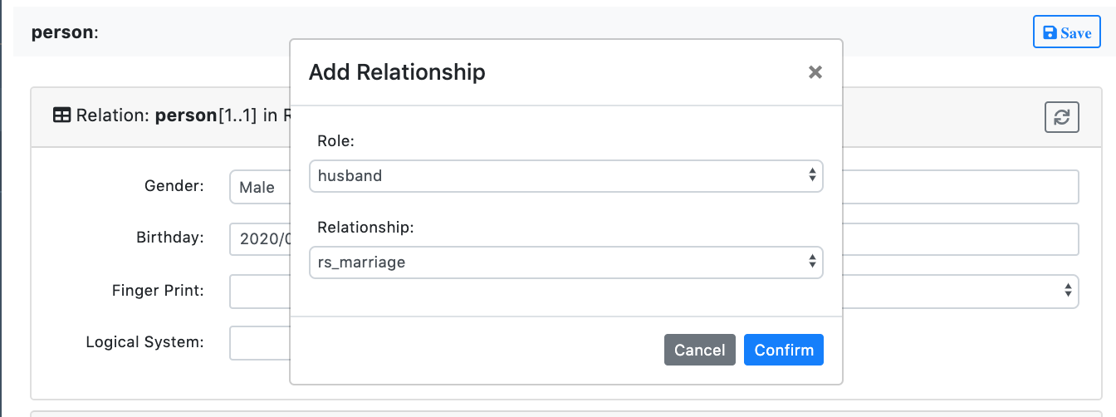
Task: Close the Add Relationship dialog
Action: (x=815, y=72)
